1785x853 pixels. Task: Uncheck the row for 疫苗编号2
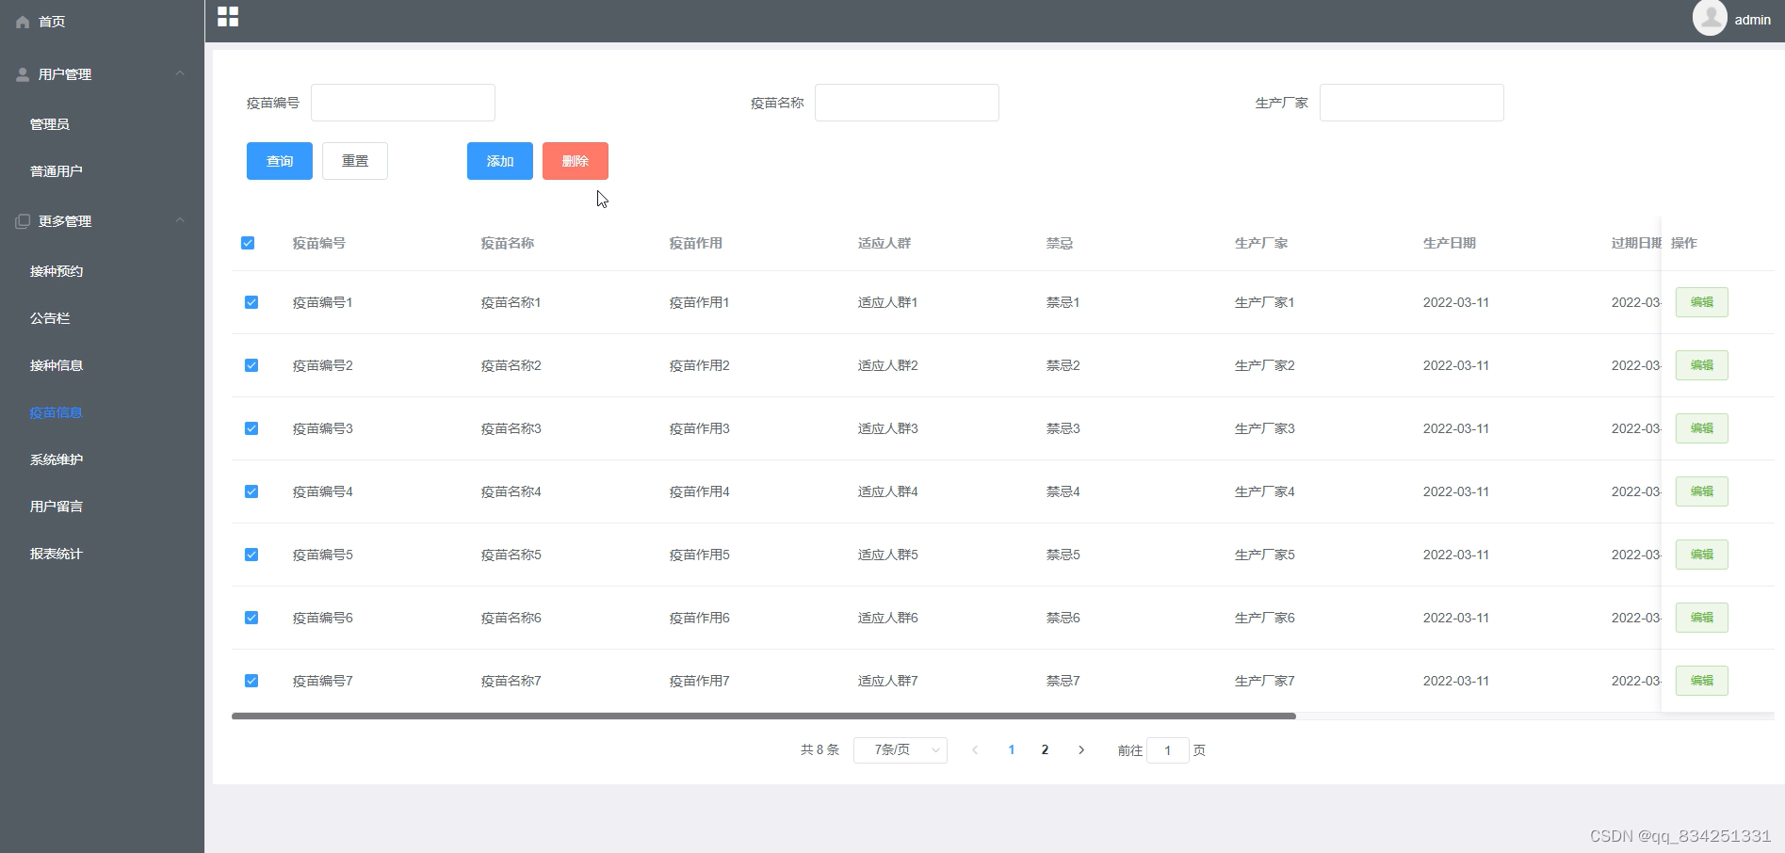pos(252,365)
